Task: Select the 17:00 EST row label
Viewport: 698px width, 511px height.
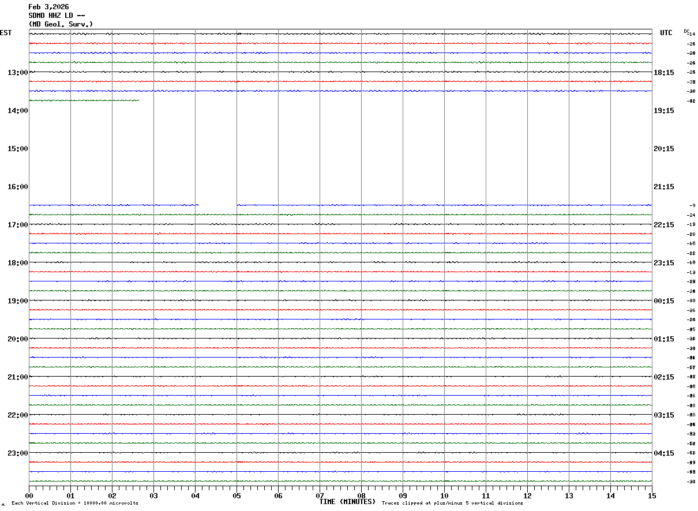Action: click(18, 225)
